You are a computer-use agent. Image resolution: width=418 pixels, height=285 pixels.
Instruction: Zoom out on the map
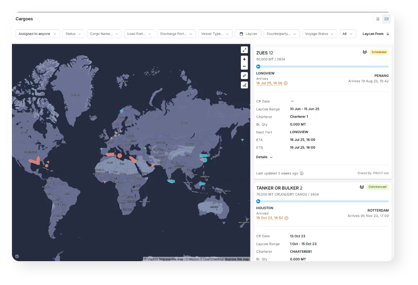pyautogui.click(x=244, y=66)
